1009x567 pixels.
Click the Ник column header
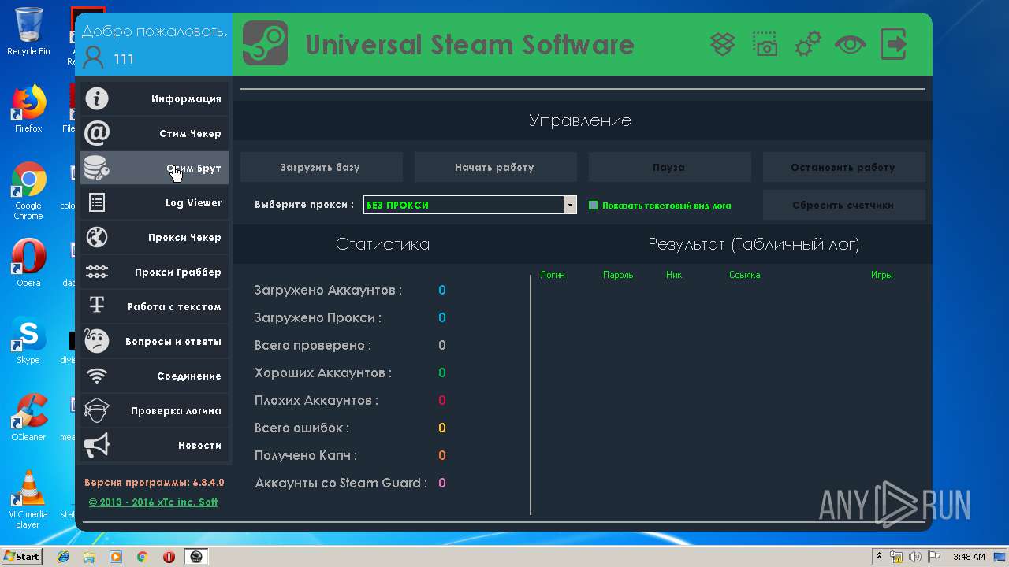pos(674,275)
